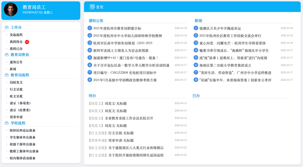
Task: Open news 钱塘区万名少年开跑迎亚运
Action: pos(220,28)
